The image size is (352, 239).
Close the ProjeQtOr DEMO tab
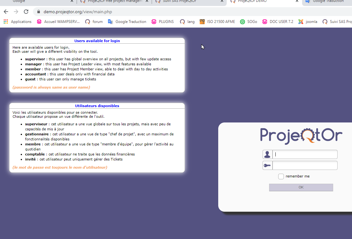click(297, 1)
